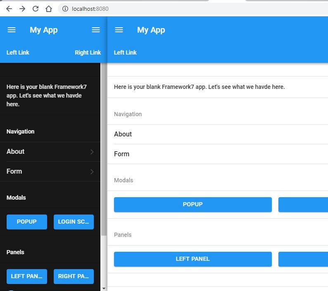The width and height of the screenshot is (328, 291).
Task: Click Navigation heading in main view
Action: click(128, 114)
